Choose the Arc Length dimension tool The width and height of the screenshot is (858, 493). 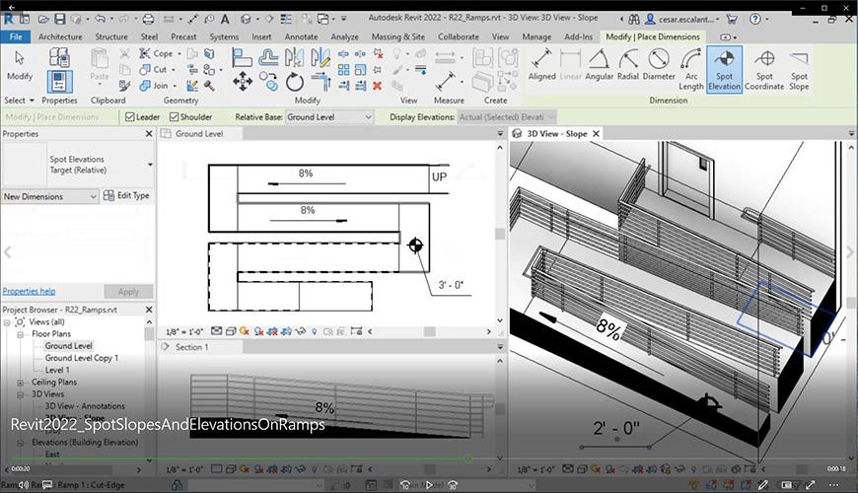pos(691,69)
